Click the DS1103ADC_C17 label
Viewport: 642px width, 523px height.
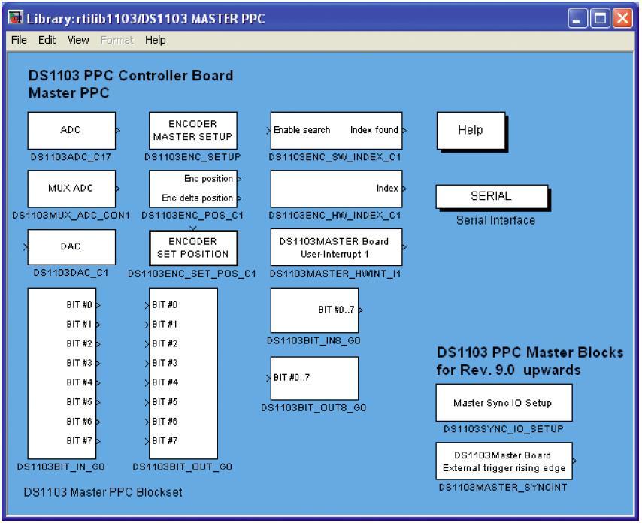coord(71,157)
